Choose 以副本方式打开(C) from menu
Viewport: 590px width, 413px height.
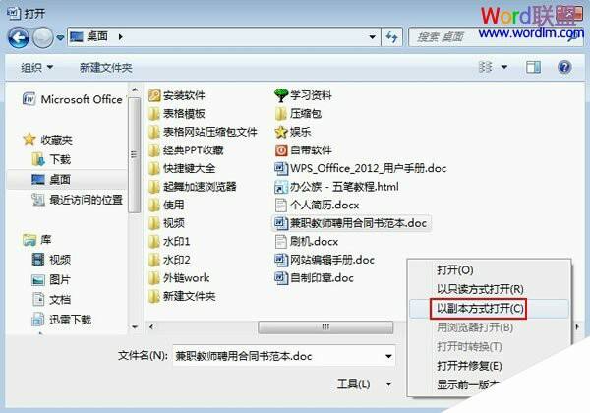[480, 309]
